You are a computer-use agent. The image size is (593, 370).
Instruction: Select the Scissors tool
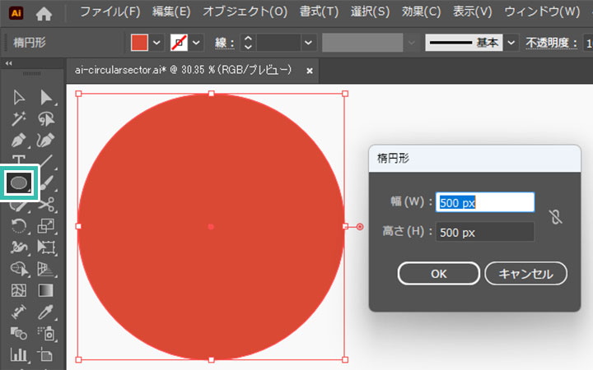[x=46, y=203]
